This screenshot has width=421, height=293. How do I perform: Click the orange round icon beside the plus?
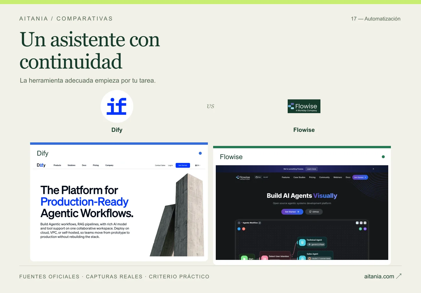coord(244,229)
